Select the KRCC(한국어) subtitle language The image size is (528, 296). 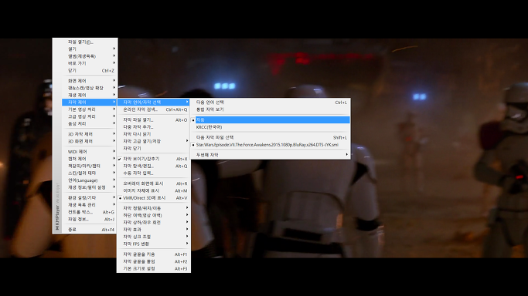point(271,127)
